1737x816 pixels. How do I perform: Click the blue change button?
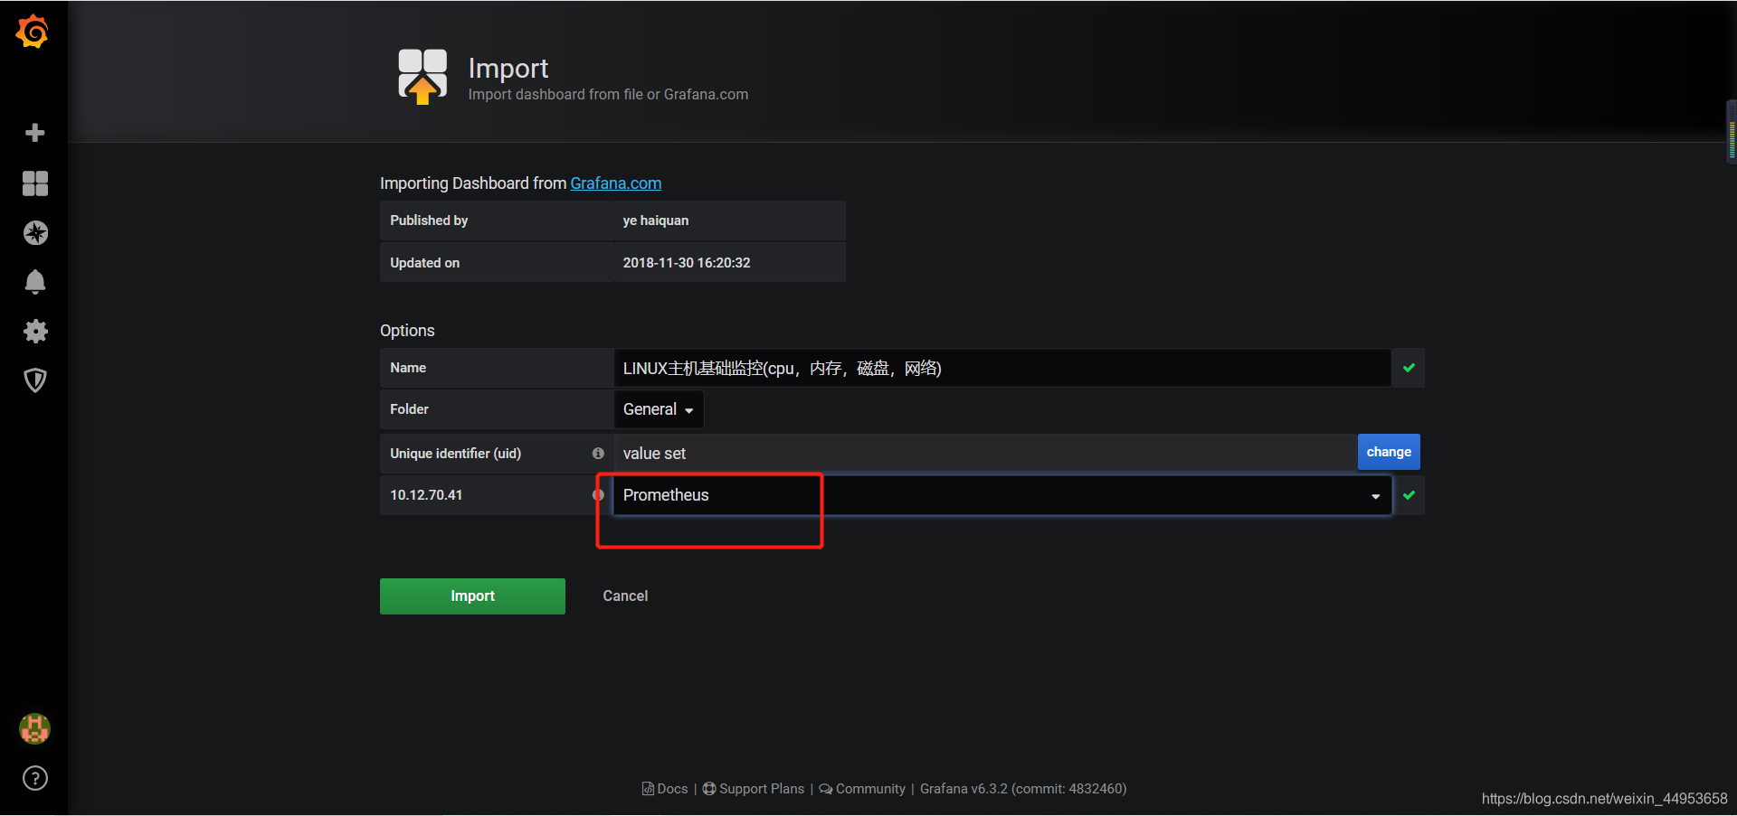pyautogui.click(x=1389, y=452)
